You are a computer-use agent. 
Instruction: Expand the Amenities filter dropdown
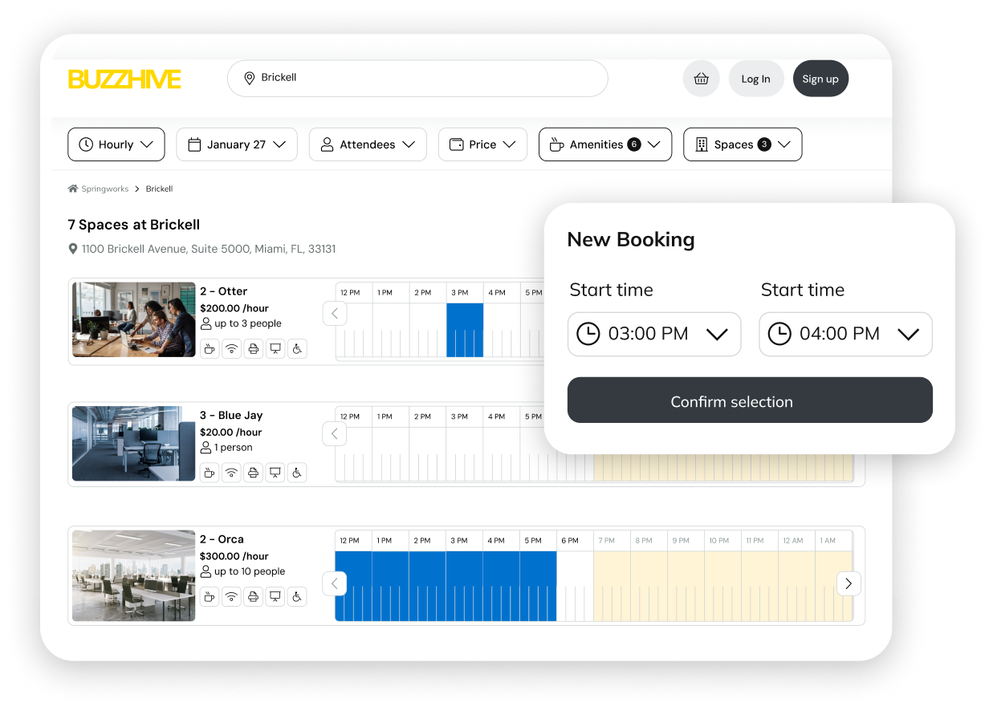(x=604, y=144)
